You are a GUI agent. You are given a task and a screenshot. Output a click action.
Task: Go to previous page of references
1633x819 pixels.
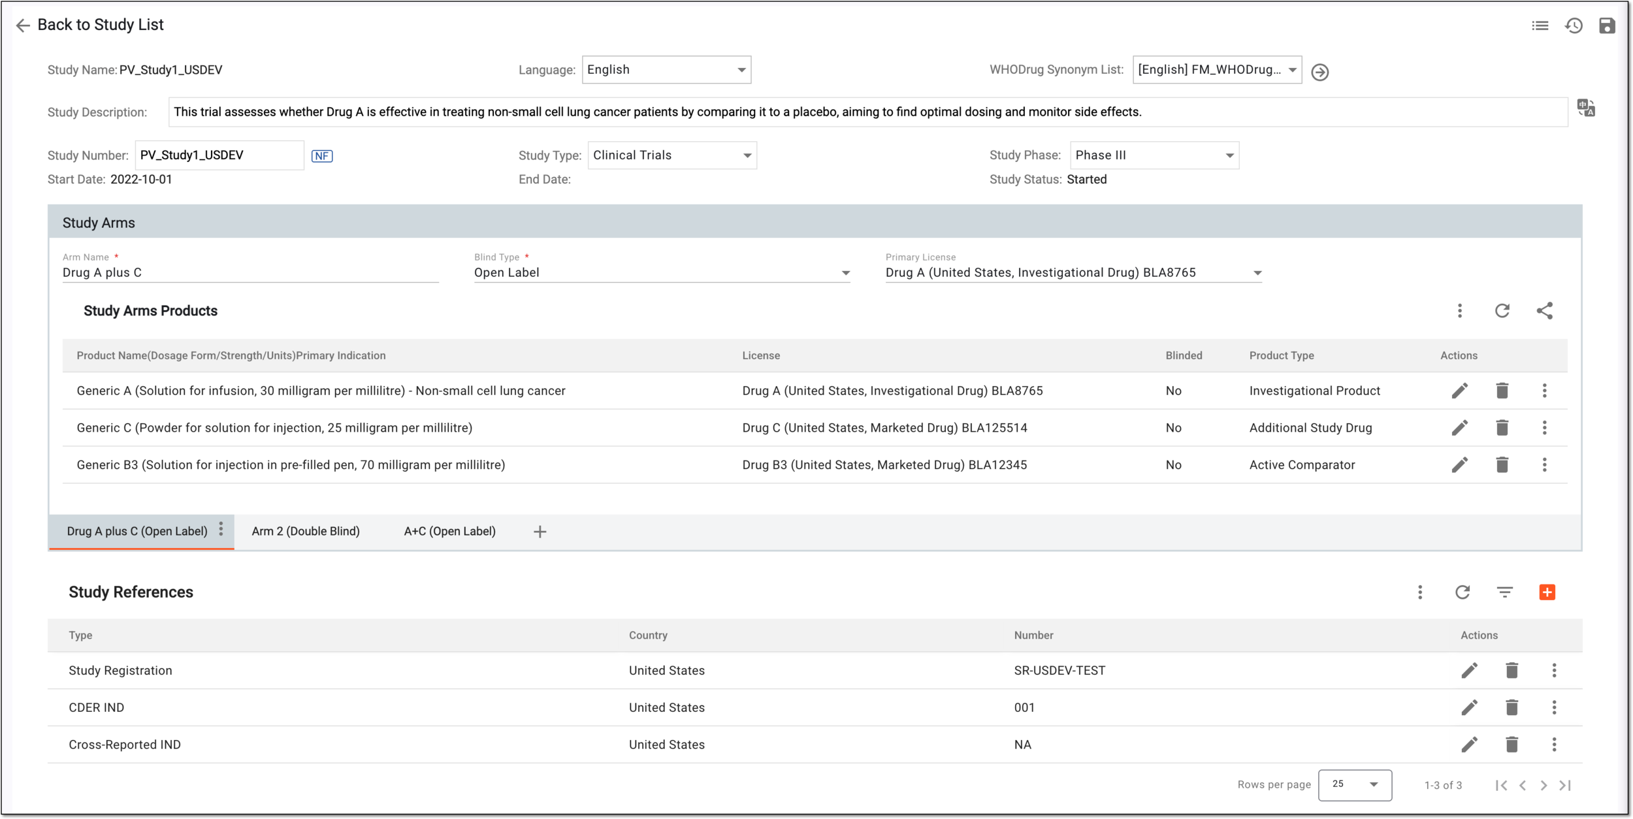1523,786
